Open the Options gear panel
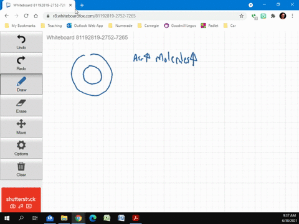This screenshot has height=224, width=299. pyautogui.click(x=21, y=148)
